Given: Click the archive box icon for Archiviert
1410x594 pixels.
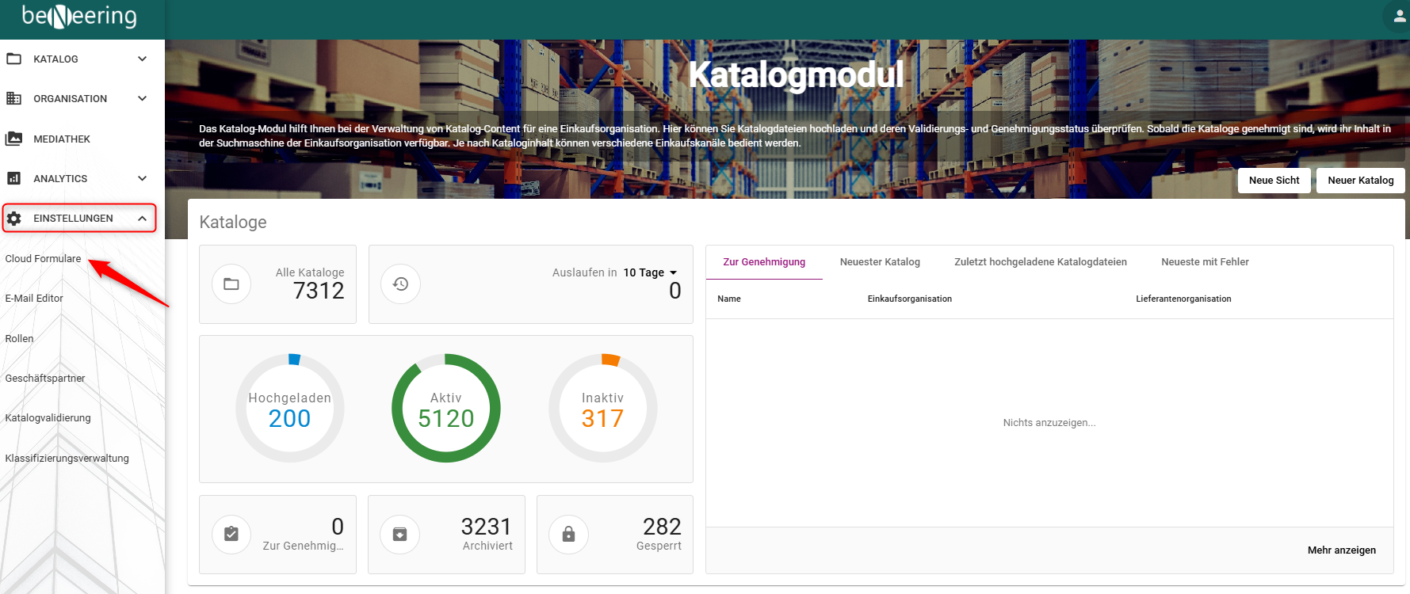Looking at the screenshot, I should click(400, 534).
